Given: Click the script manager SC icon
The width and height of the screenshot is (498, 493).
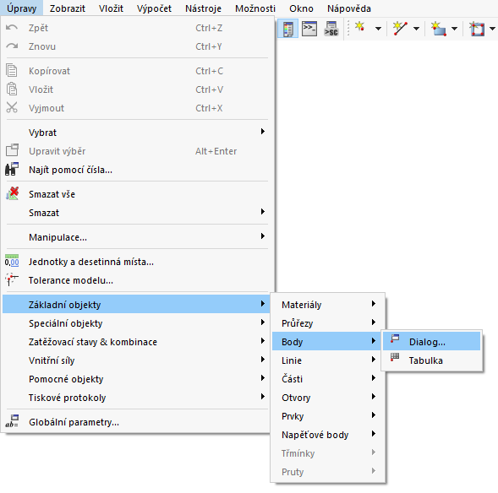Looking at the screenshot, I should pos(331,29).
